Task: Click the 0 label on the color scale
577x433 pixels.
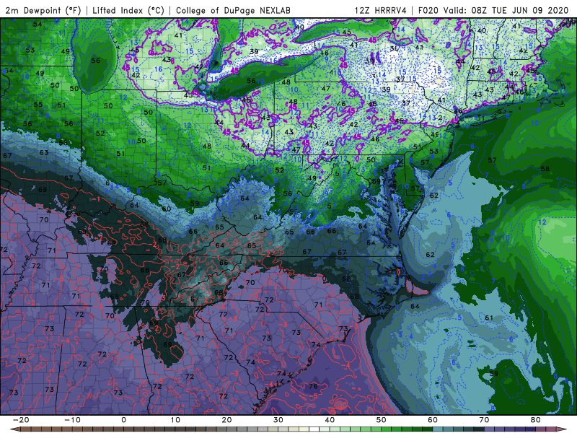Action: (x=123, y=420)
